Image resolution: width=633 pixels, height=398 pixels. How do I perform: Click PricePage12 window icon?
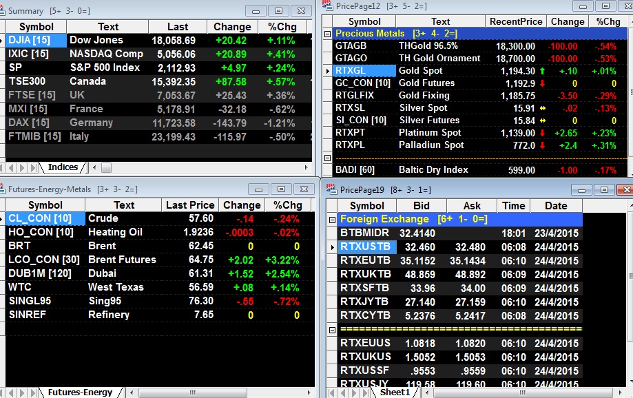click(x=328, y=6)
